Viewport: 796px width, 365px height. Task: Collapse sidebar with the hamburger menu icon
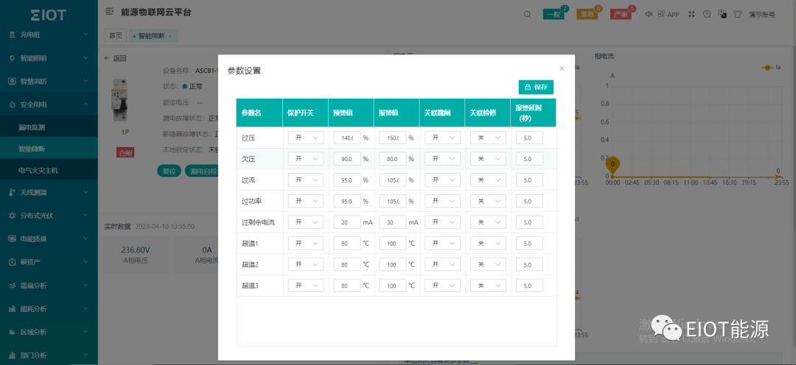pyautogui.click(x=109, y=12)
